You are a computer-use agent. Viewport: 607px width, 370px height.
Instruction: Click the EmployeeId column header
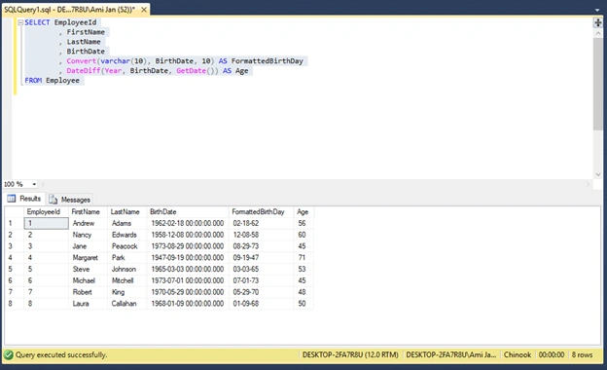[x=46, y=212]
